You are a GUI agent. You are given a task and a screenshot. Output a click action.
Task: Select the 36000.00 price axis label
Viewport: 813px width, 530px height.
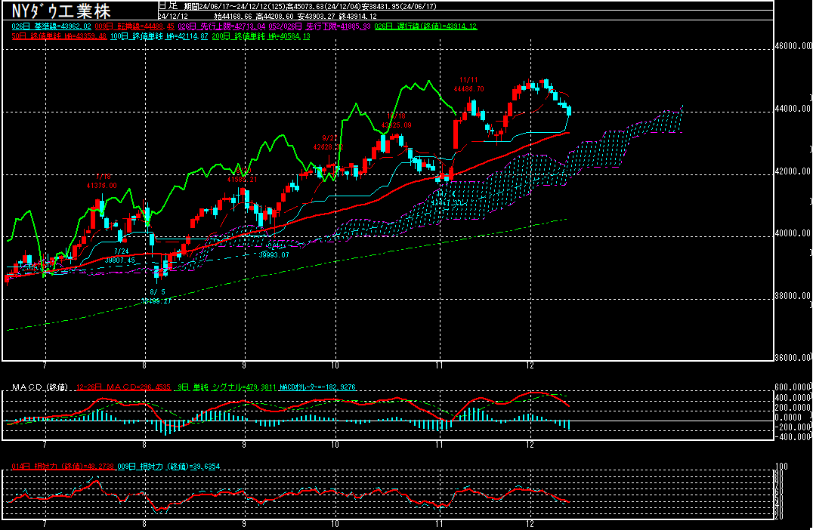793,357
